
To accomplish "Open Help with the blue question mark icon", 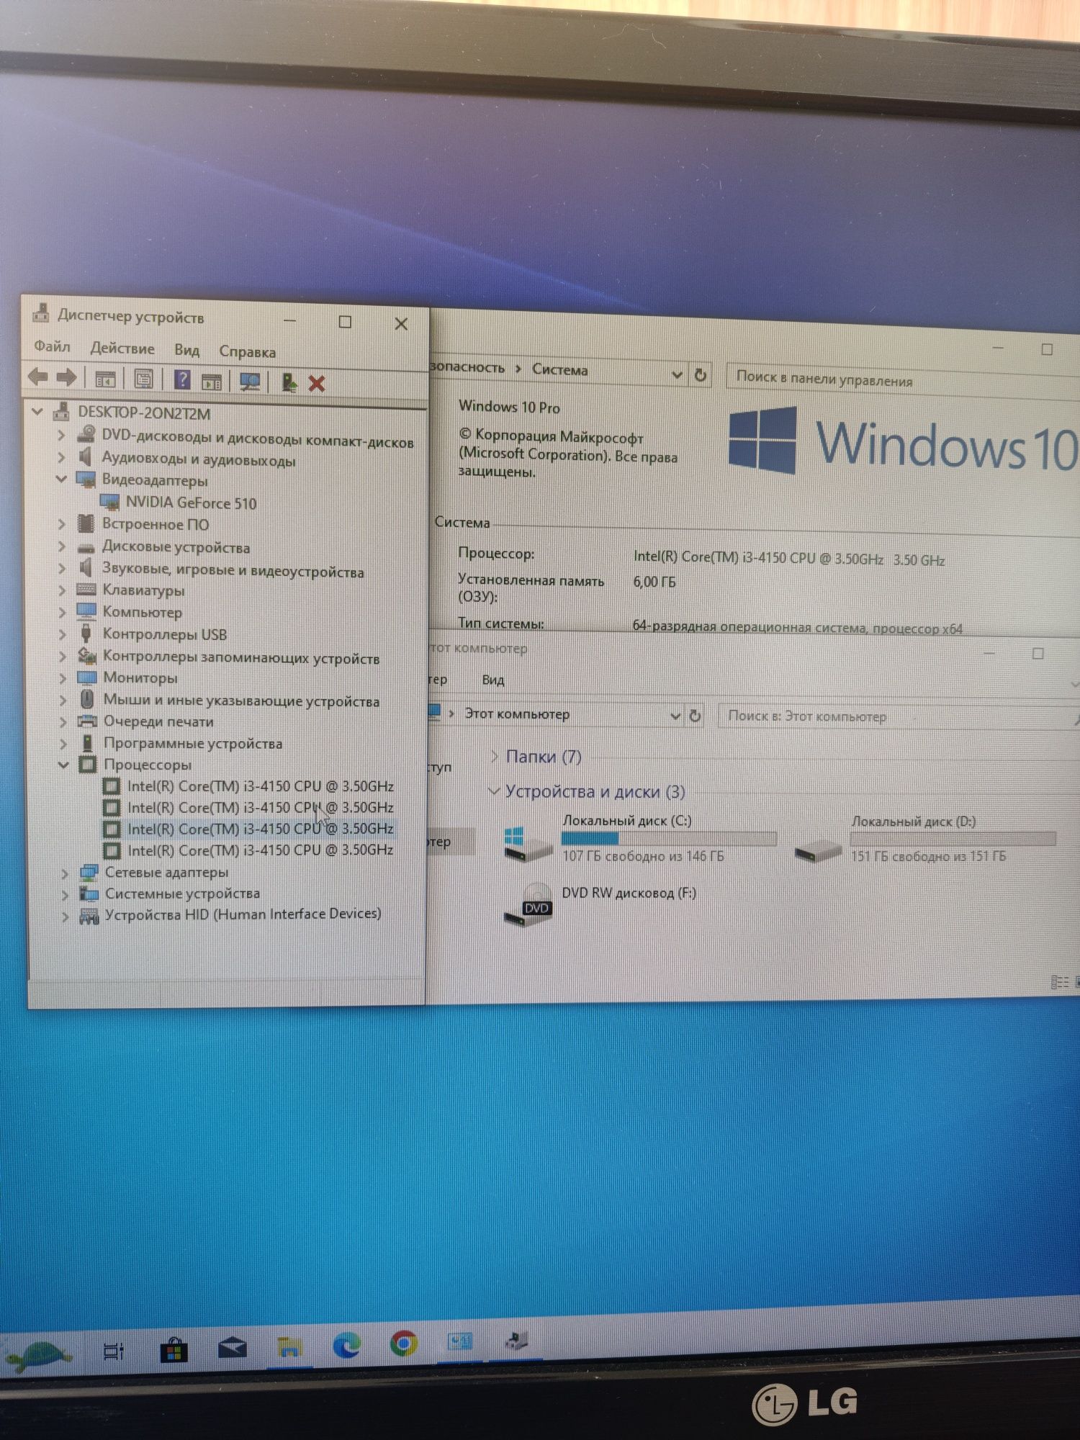I will point(182,379).
